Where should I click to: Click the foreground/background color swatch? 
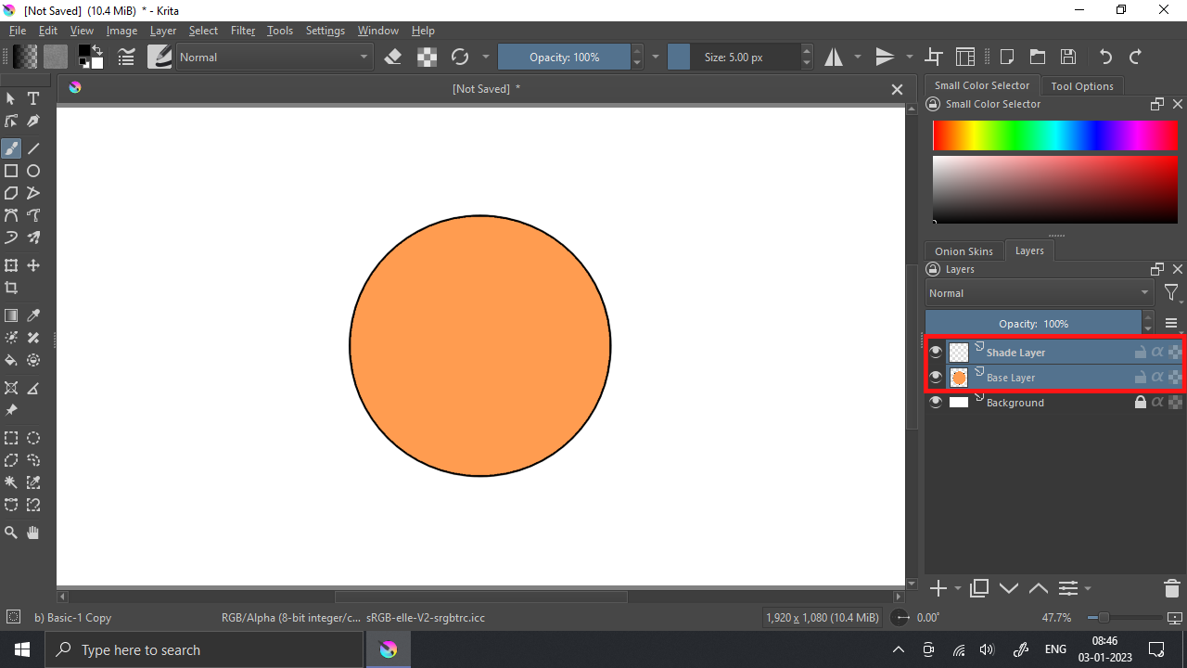(91, 57)
